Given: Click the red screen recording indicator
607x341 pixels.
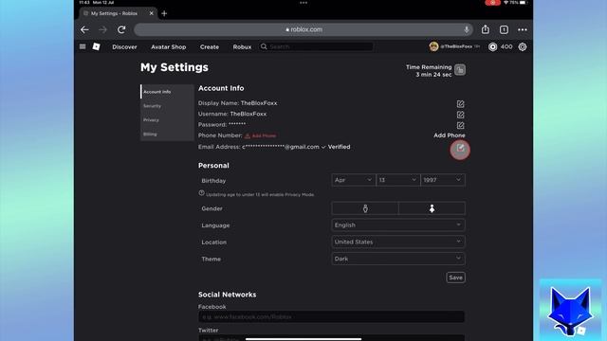Looking at the screenshot, I should tap(492, 3).
